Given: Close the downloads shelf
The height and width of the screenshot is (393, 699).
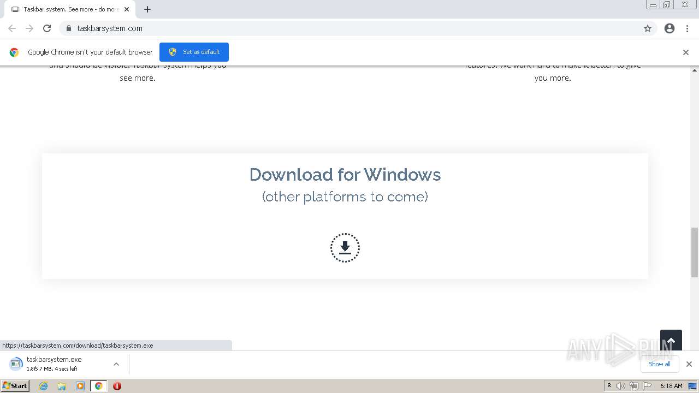Looking at the screenshot, I should 689,364.
